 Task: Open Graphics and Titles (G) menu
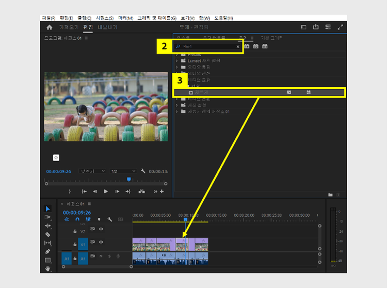pyautogui.click(x=157, y=18)
